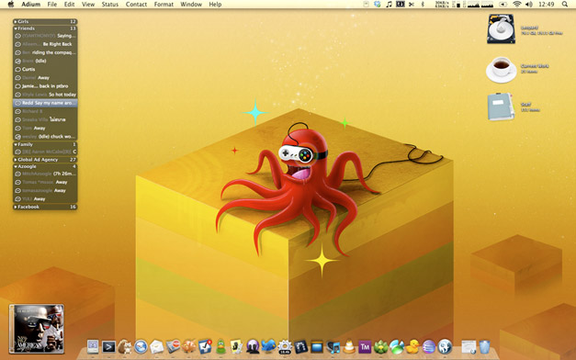Open the white envelope Mail app in Dock
Image resolution: width=576 pixels, height=360 pixels.
coord(157,346)
